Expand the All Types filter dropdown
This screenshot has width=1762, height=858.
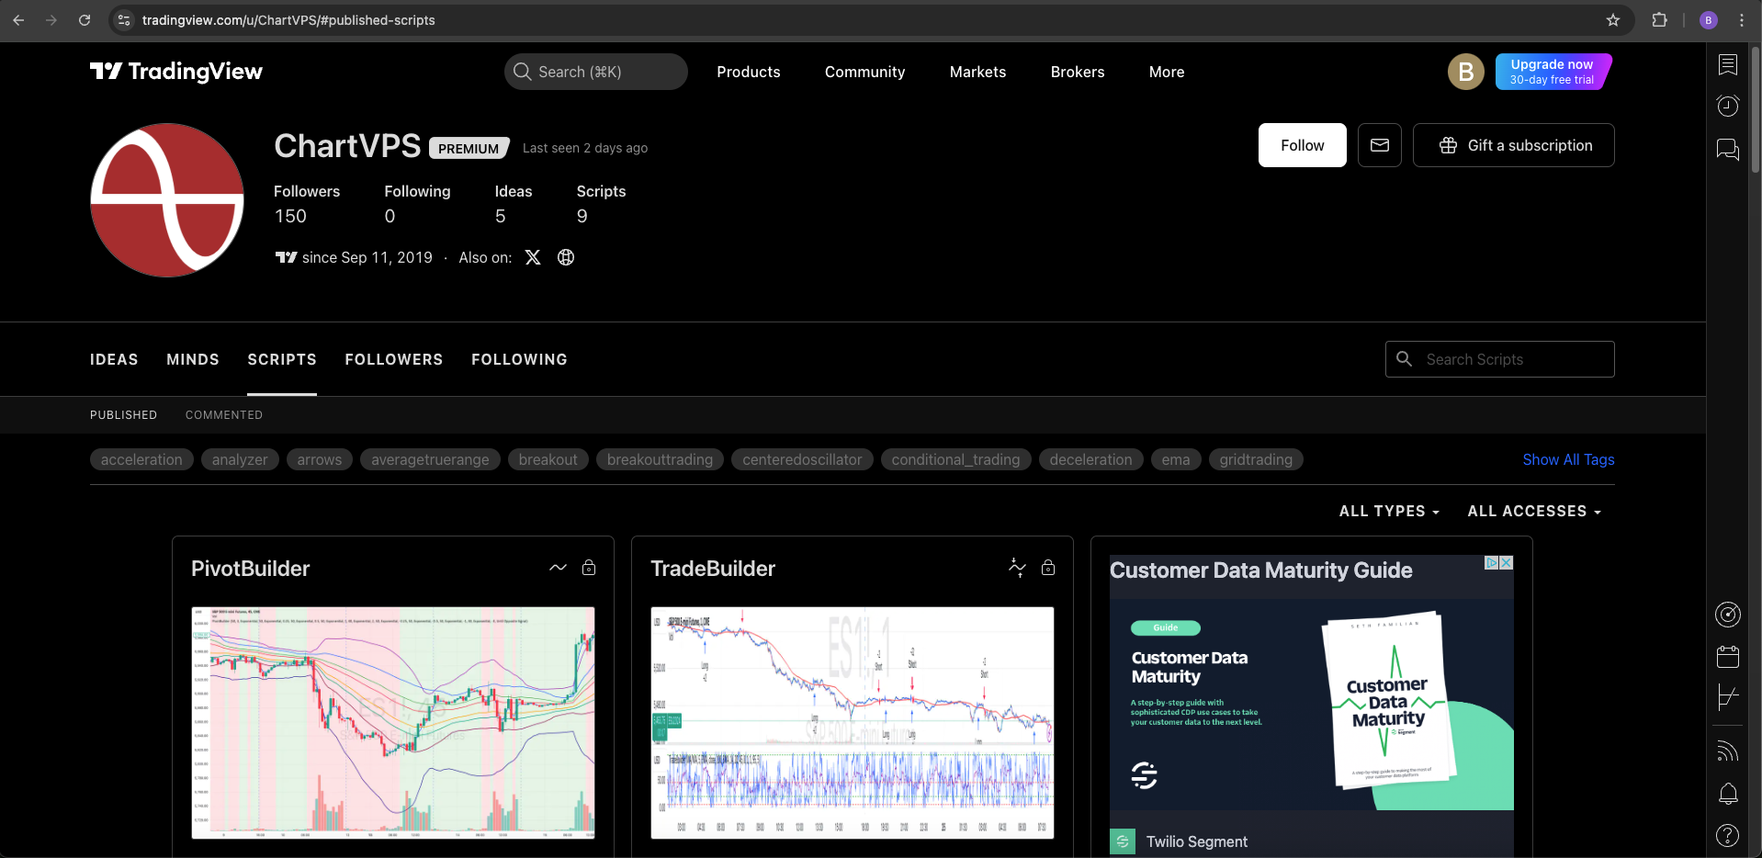click(x=1388, y=512)
